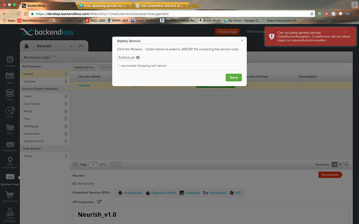Click the Backendless logo
The image size is (359, 224).
(47, 32)
